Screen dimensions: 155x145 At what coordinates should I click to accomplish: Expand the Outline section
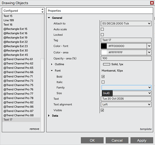pyautogui.click(x=52, y=64)
